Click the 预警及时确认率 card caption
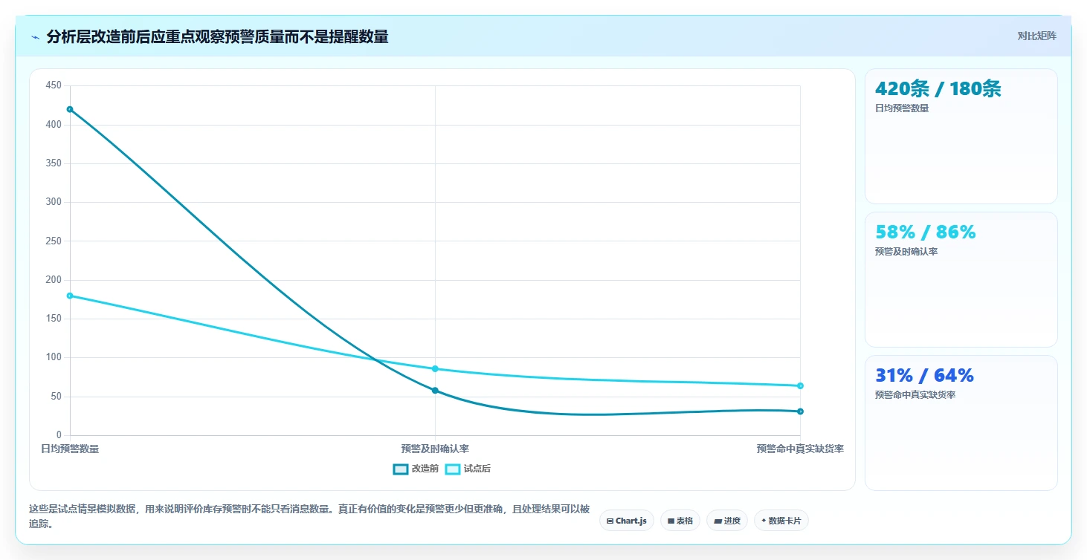This screenshot has height=560, width=1087. 906,252
